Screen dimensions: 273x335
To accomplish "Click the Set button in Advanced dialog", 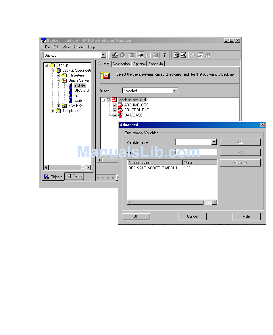I will 240,152.
